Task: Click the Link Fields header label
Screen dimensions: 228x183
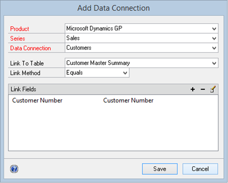Action: pos(24,89)
